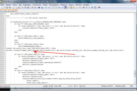This screenshot has height=91, width=137.
Task: Click the Paste toolbar icon
Action: coord(28,8)
